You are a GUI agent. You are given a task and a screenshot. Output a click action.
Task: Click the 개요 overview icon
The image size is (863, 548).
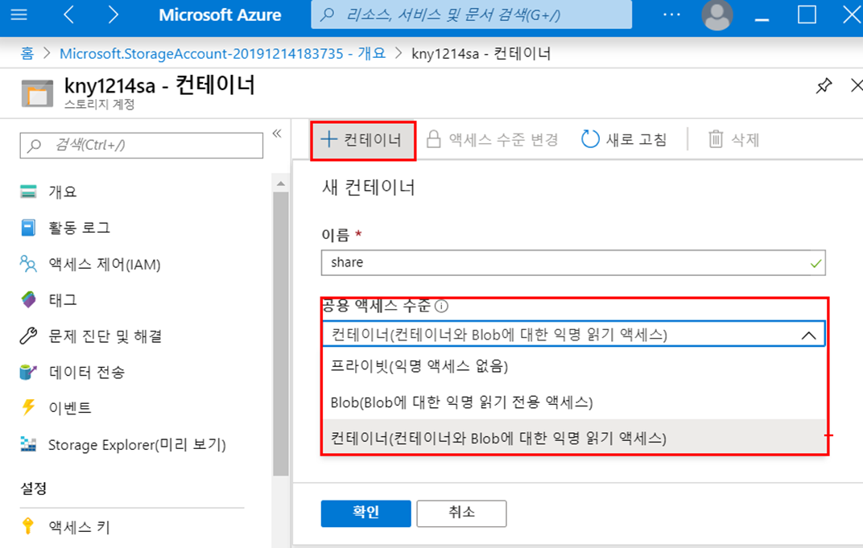click(28, 192)
